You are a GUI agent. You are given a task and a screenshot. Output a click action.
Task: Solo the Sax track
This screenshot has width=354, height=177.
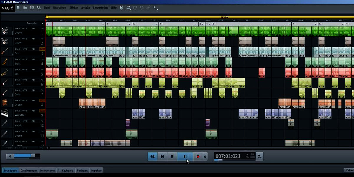pos(18,70)
